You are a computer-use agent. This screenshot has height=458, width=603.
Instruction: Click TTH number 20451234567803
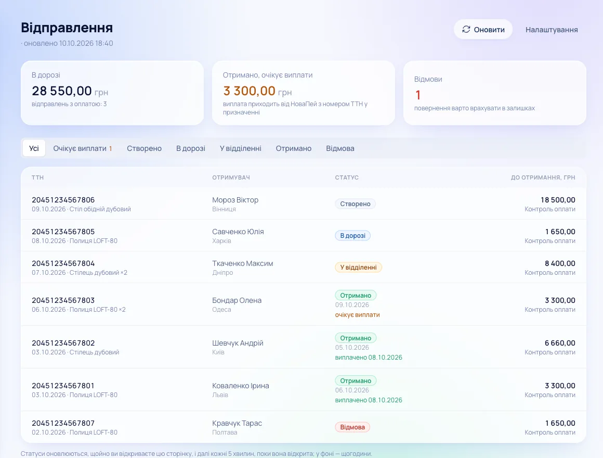(x=63, y=300)
